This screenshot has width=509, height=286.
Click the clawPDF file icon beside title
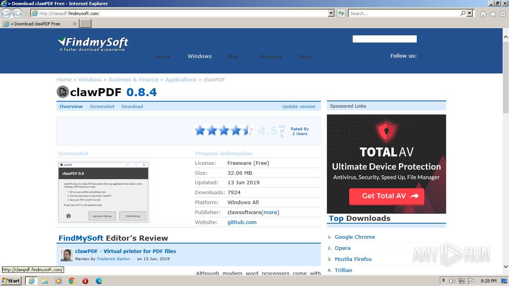point(63,92)
